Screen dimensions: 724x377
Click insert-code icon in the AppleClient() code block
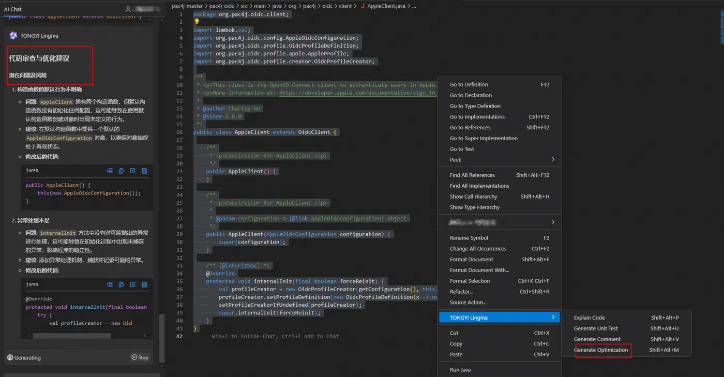(x=110, y=171)
